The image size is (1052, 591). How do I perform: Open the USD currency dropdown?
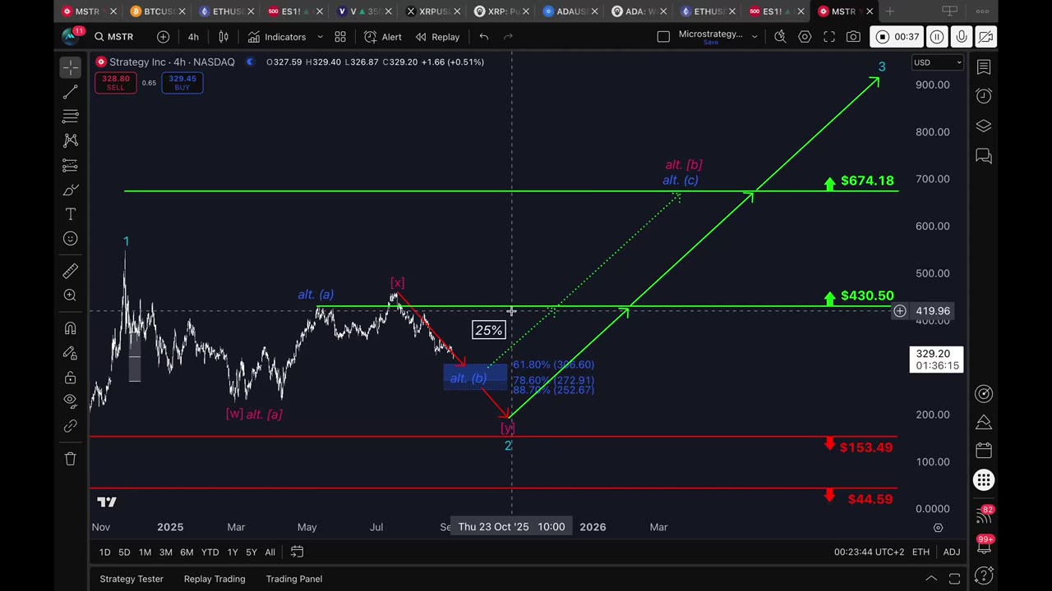tap(937, 62)
